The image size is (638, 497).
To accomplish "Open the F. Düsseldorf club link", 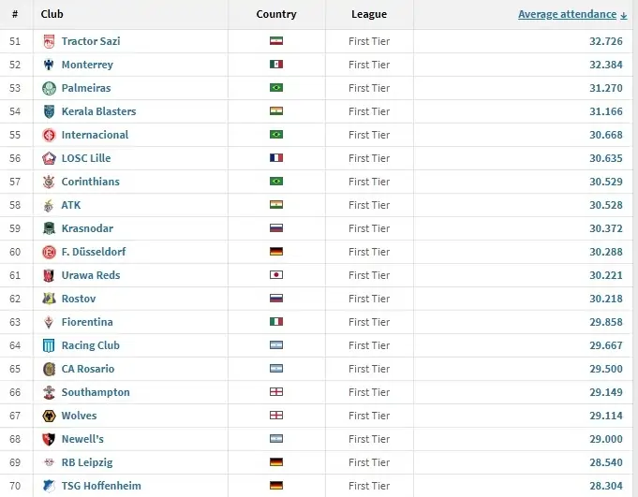I will [94, 252].
